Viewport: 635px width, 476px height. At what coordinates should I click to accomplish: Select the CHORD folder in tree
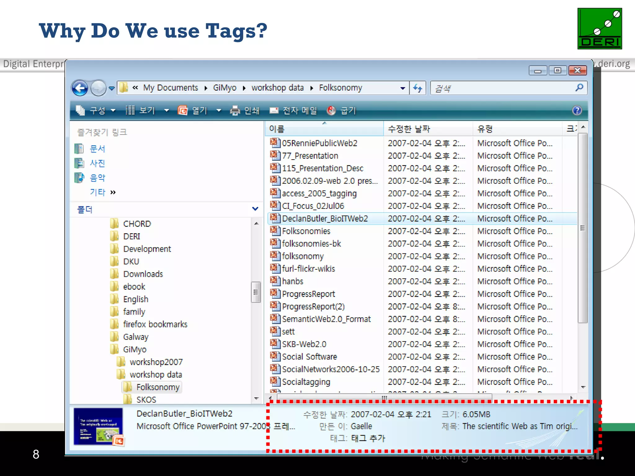click(137, 224)
